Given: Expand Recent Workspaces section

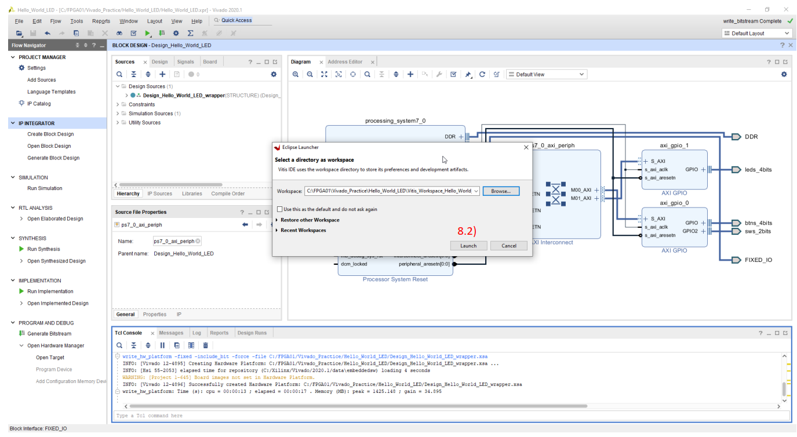Looking at the screenshot, I should (x=277, y=231).
